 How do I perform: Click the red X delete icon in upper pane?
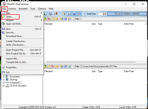[x=49, y=19]
